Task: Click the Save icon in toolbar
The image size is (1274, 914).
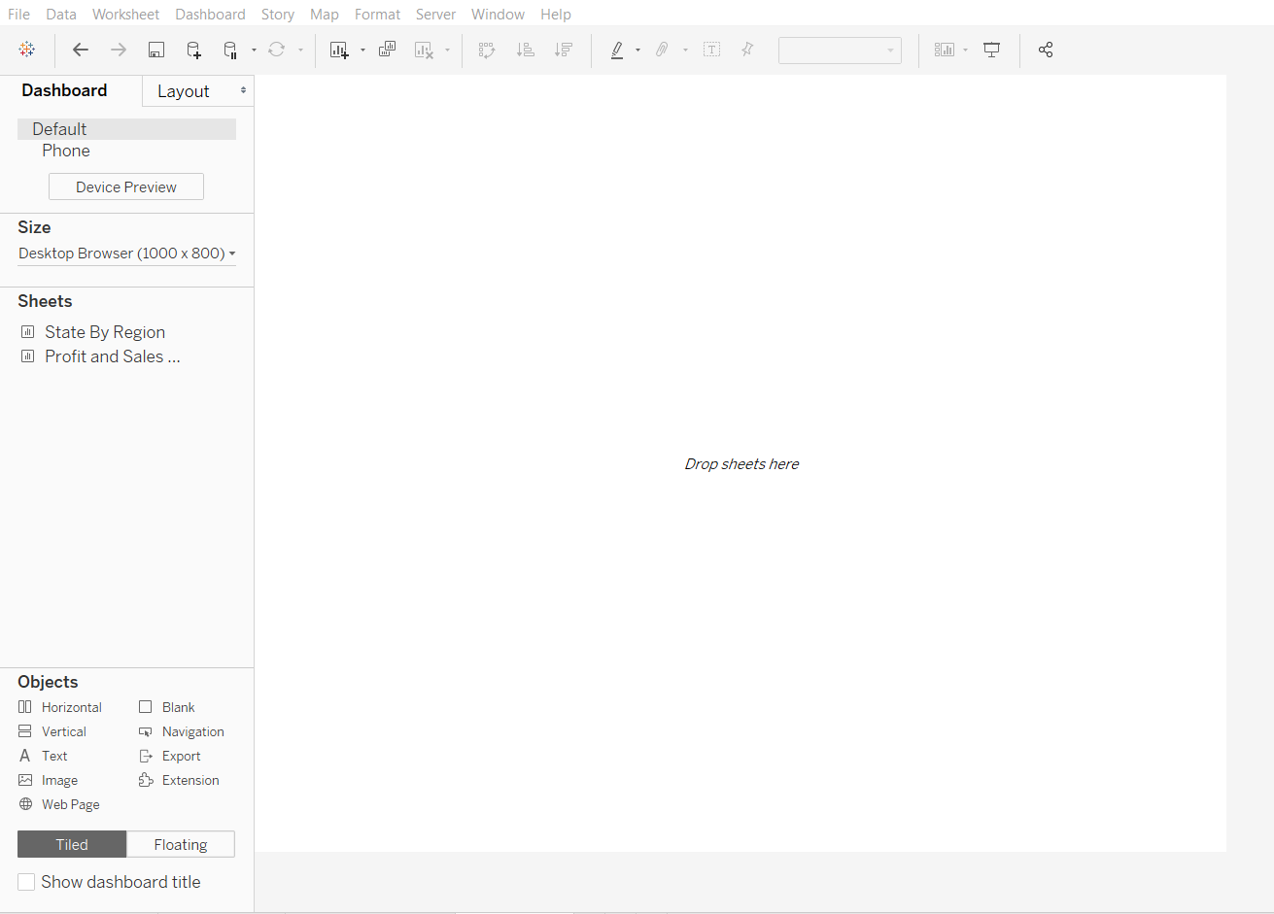Action: [155, 50]
